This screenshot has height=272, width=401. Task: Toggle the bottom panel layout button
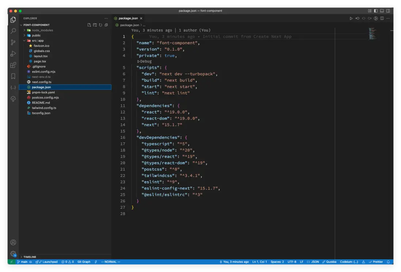[x=382, y=11]
